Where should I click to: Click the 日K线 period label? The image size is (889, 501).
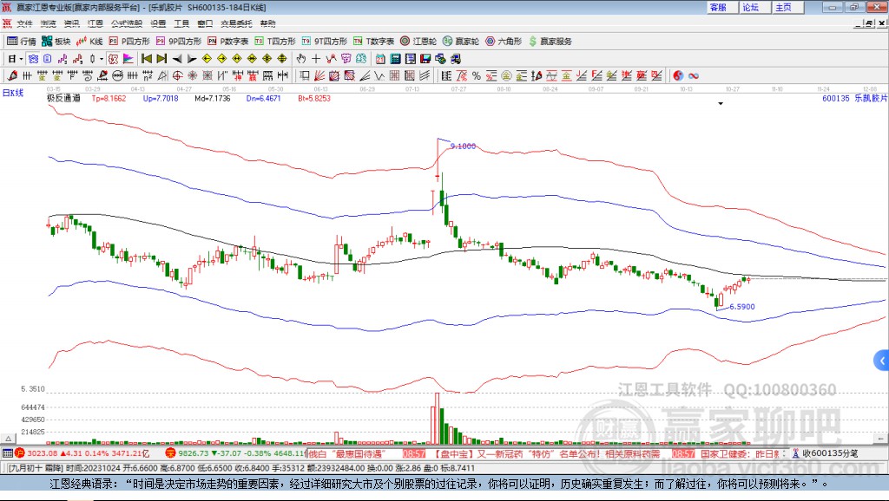click(x=12, y=94)
